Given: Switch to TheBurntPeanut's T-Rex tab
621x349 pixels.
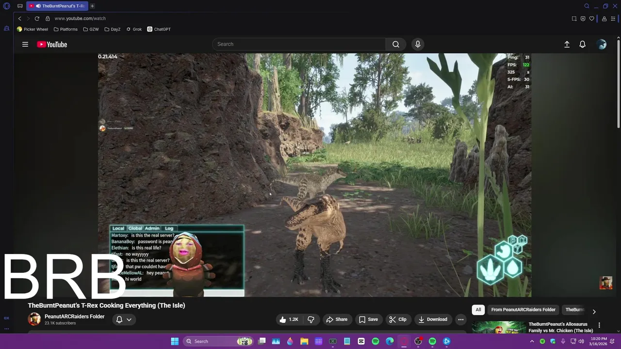Looking at the screenshot, I should pos(56,6).
